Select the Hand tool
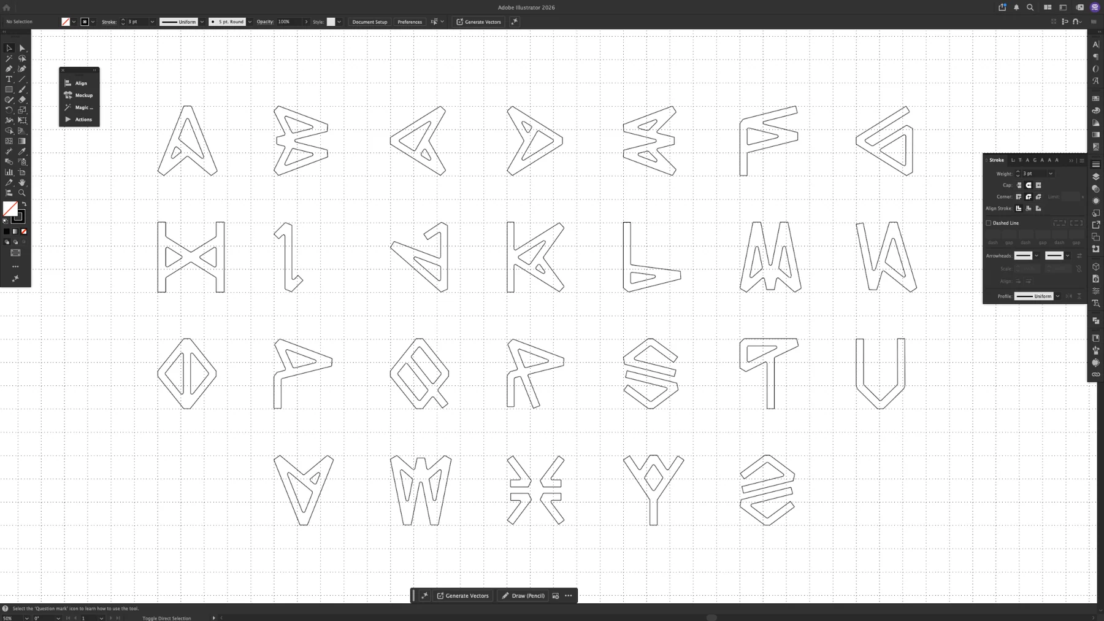This screenshot has width=1104, height=621. [22, 183]
